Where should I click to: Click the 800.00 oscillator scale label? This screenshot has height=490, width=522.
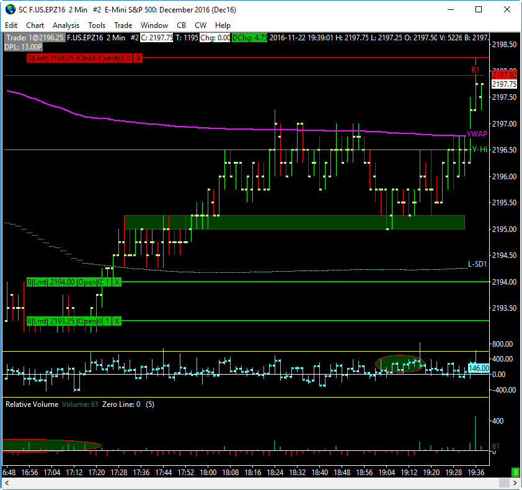(x=502, y=344)
